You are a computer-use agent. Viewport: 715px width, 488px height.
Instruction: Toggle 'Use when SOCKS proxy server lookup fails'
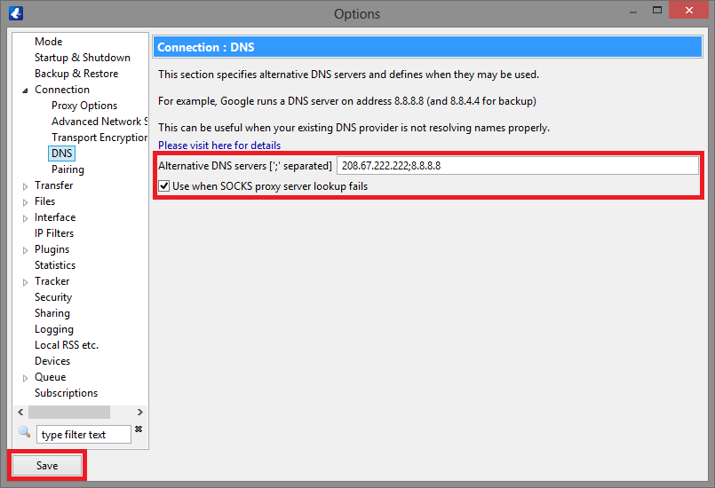pyautogui.click(x=163, y=186)
